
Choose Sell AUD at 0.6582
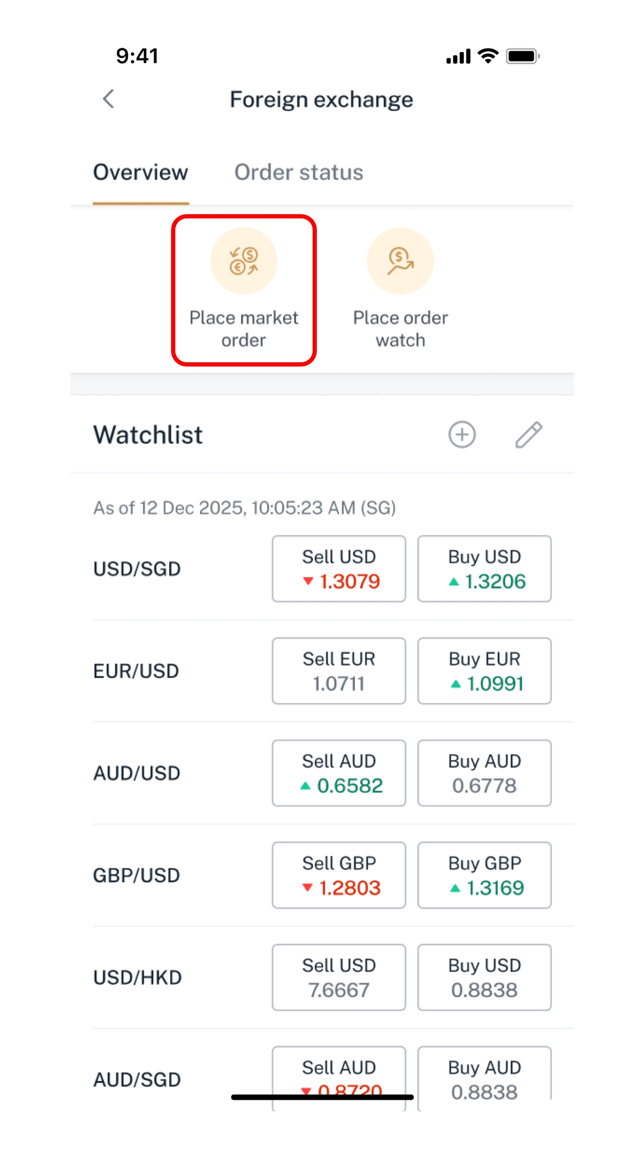[x=339, y=773]
